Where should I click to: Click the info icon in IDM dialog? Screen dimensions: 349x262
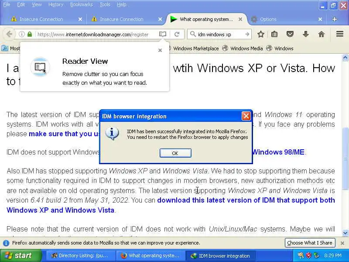112,133
